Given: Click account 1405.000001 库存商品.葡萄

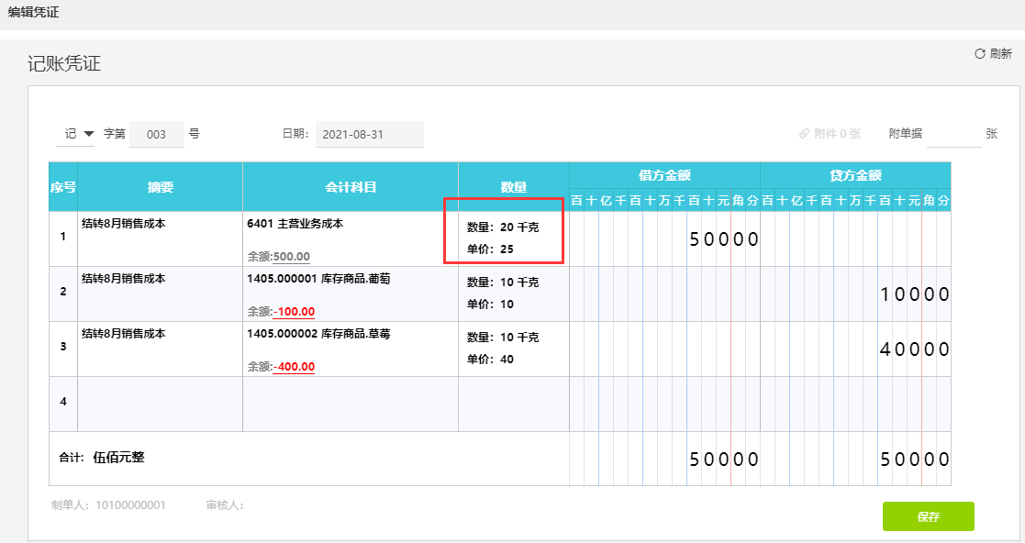Looking at the screenshot, I should point(318,278).
